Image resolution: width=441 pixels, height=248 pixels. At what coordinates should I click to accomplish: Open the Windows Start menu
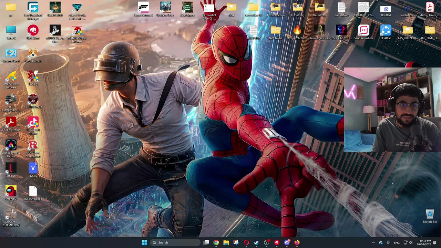point(144,242)
